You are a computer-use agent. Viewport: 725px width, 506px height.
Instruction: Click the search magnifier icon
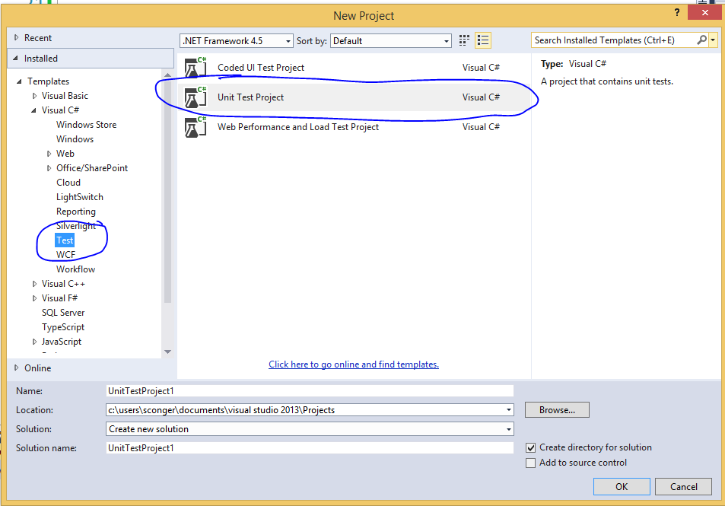pos(701,40)
